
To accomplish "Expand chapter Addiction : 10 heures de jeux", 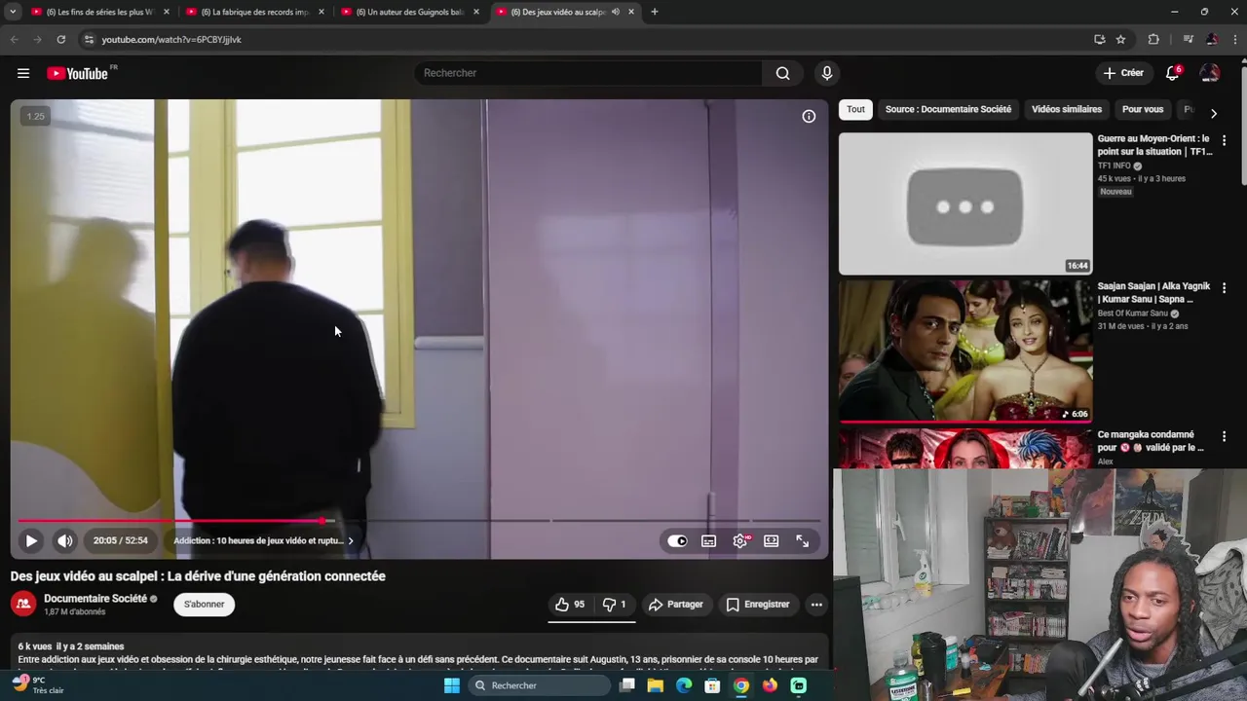I will point(263,541).
